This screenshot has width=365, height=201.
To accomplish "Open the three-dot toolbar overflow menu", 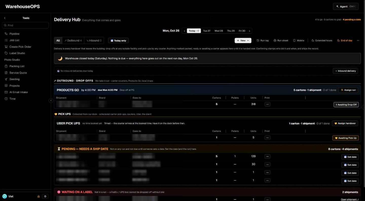I will (x=358, y=41).
